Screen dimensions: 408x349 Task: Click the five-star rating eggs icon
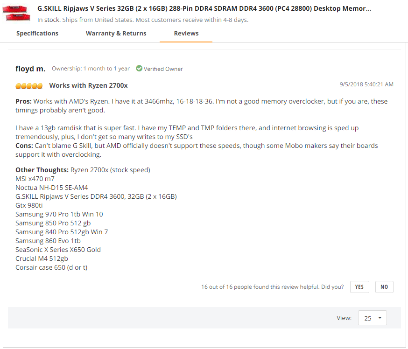click(x=29, y=86)
